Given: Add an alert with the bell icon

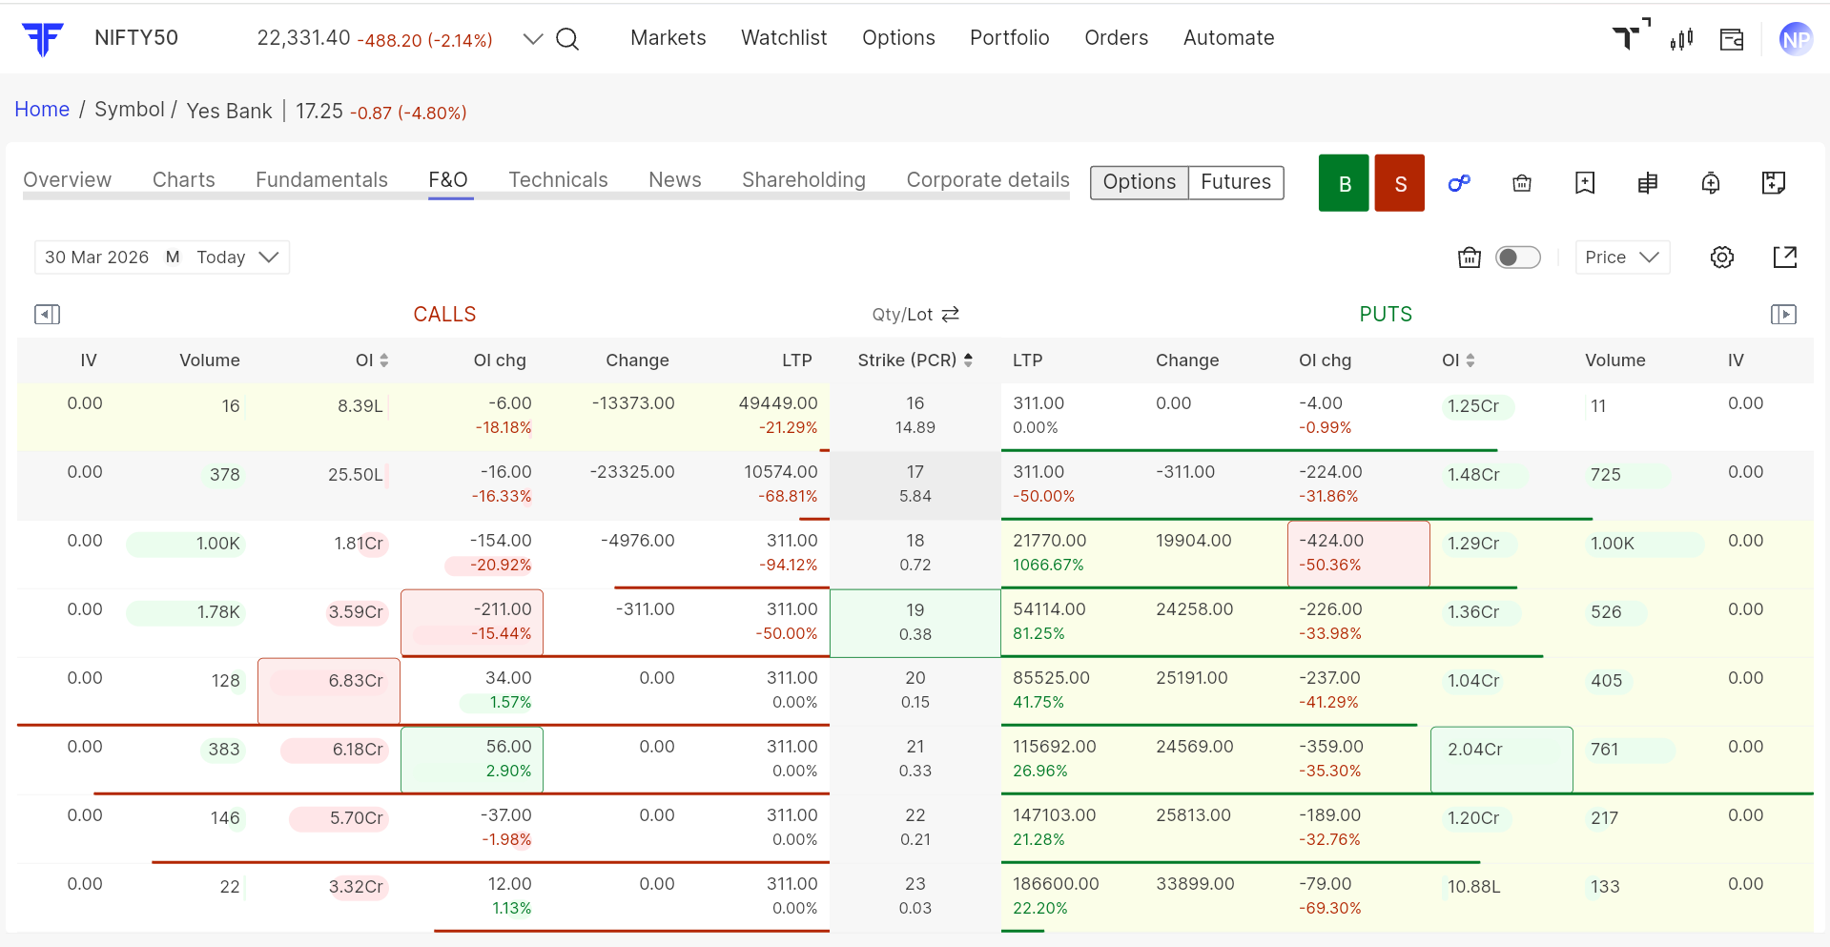Looking at the screenshot, I should click(1710, 183).
